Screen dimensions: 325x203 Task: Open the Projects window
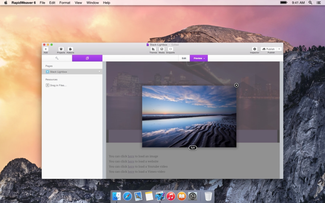pyautogui.click(x=61, y=49)
